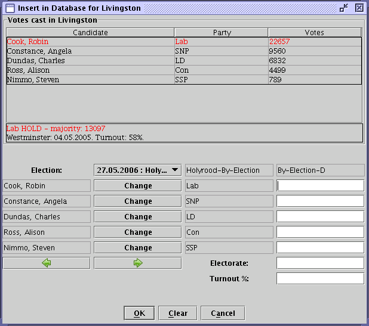Click the window menu icon in title bar
Screen dimensions: 369x326
pyautogui.click(x=10, y=8)
